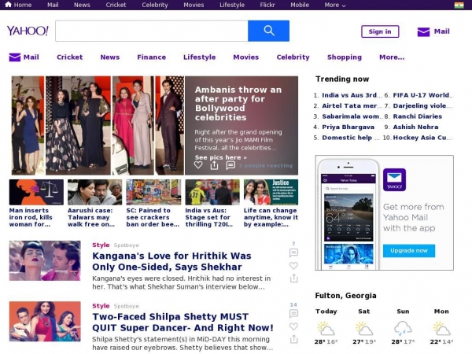Select Shopping in category navigation
The height and width of the screenshot is (354, 472).
(x=345, y=57)
